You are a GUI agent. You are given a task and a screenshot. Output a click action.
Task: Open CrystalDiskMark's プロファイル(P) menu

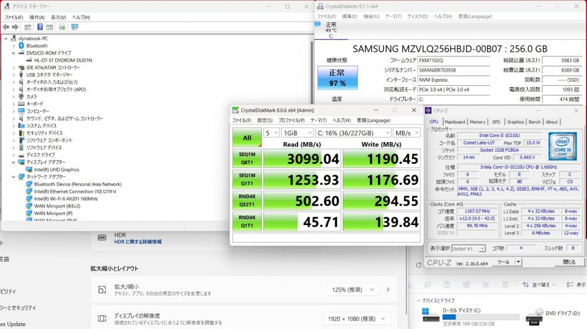pos(291,120)
